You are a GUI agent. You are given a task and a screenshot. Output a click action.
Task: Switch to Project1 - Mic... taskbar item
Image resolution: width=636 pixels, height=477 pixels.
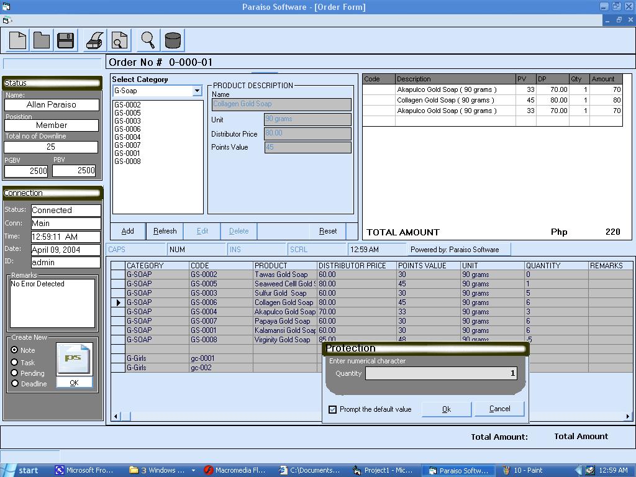[383, 471]
